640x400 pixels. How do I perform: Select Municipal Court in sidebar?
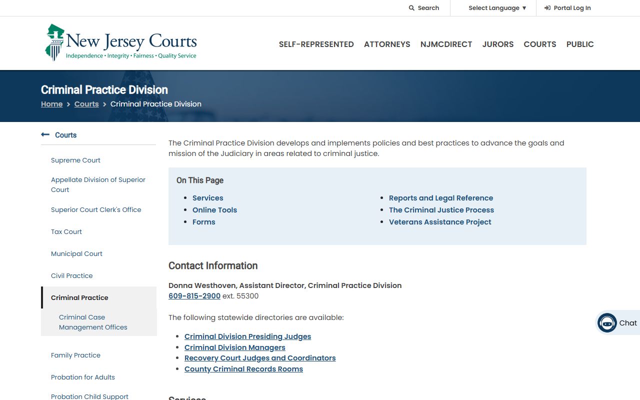(76, 253)
